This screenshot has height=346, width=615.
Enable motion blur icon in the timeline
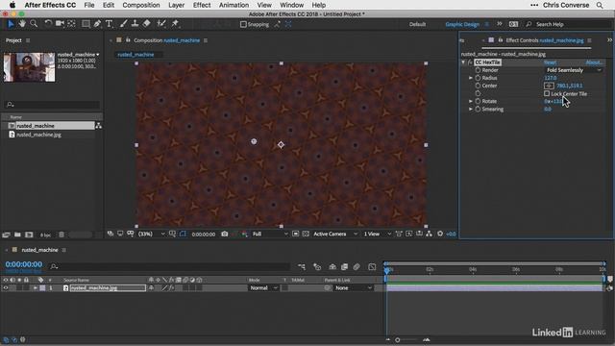357,267
